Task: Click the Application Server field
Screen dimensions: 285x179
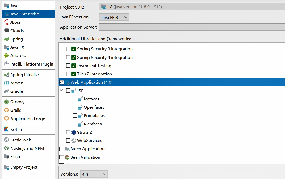Action: (192, 27)
